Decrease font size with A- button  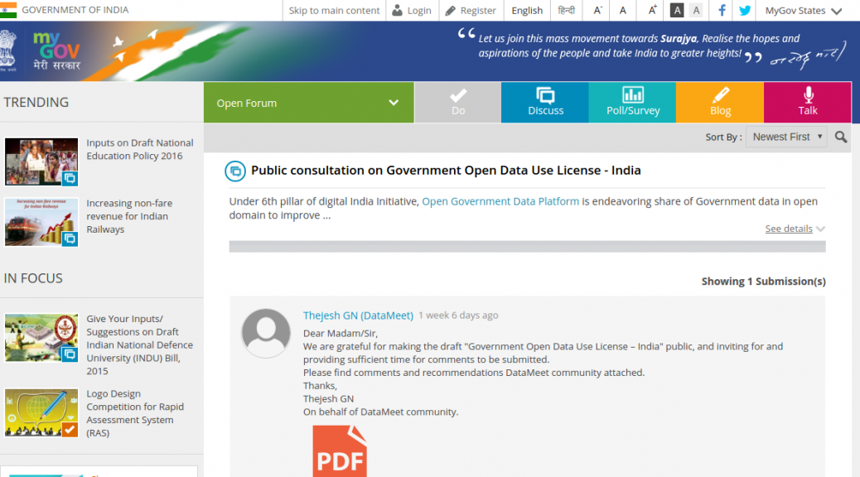pyautogui.click(x=597, y=11)
